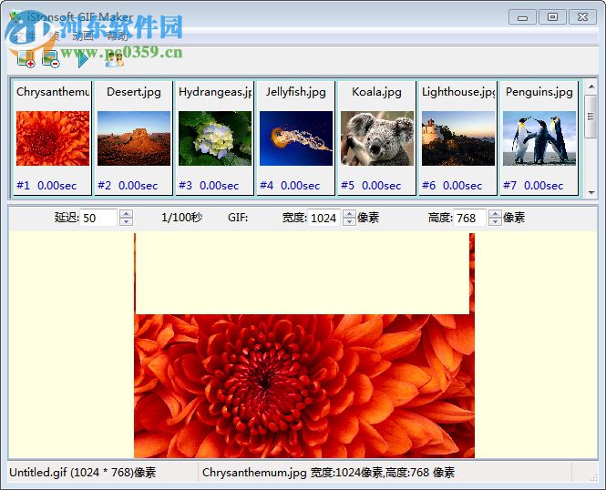Click the frame strip scrollbar thumb
The width and height of the screenshot is (606, 490).
[x=591, y=117]
